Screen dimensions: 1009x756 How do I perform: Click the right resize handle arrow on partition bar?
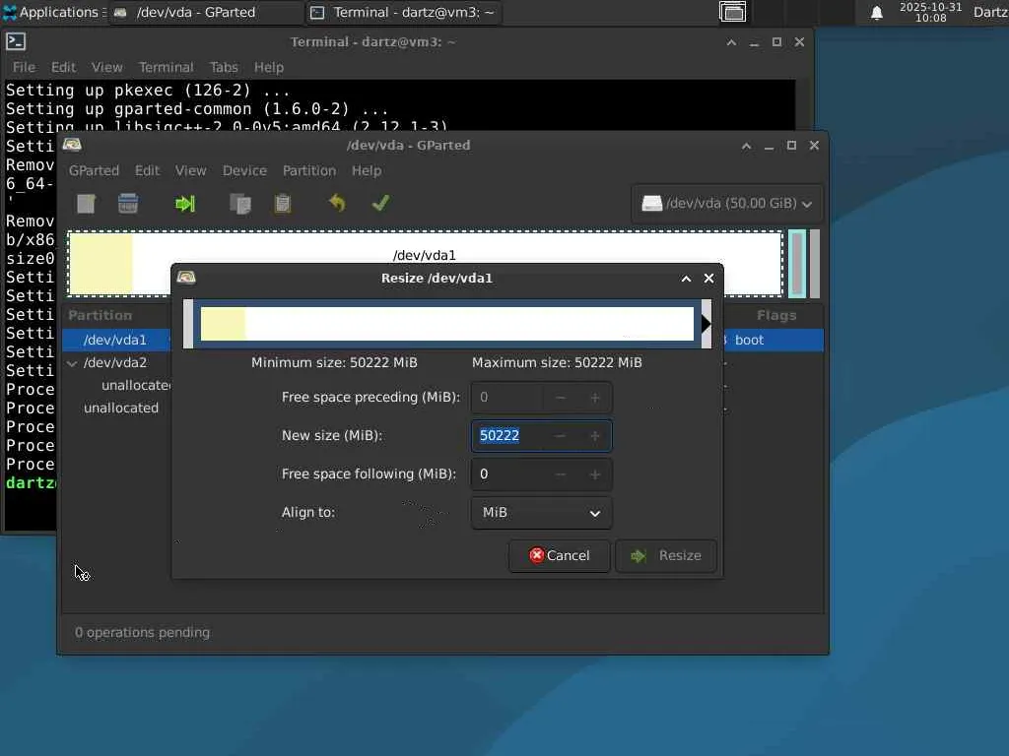(x=706, y=324)
